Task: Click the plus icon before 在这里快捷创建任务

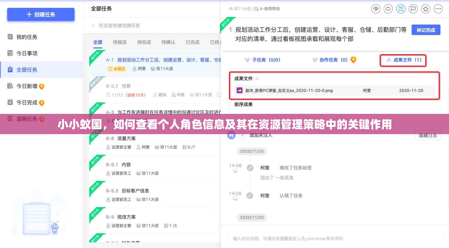Action: [93, 26]
